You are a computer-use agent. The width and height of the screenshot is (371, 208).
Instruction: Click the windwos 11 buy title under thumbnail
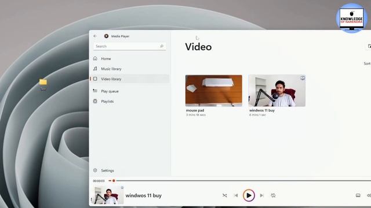(262, 110)
